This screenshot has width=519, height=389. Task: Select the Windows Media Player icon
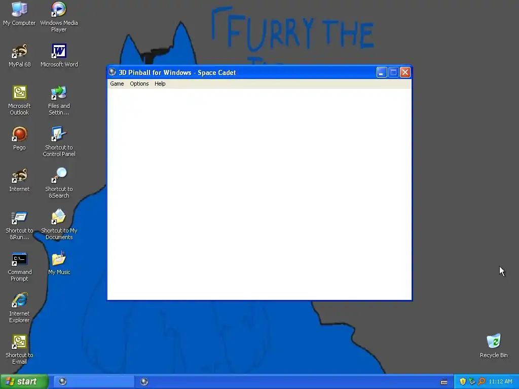tap(59, 17)
